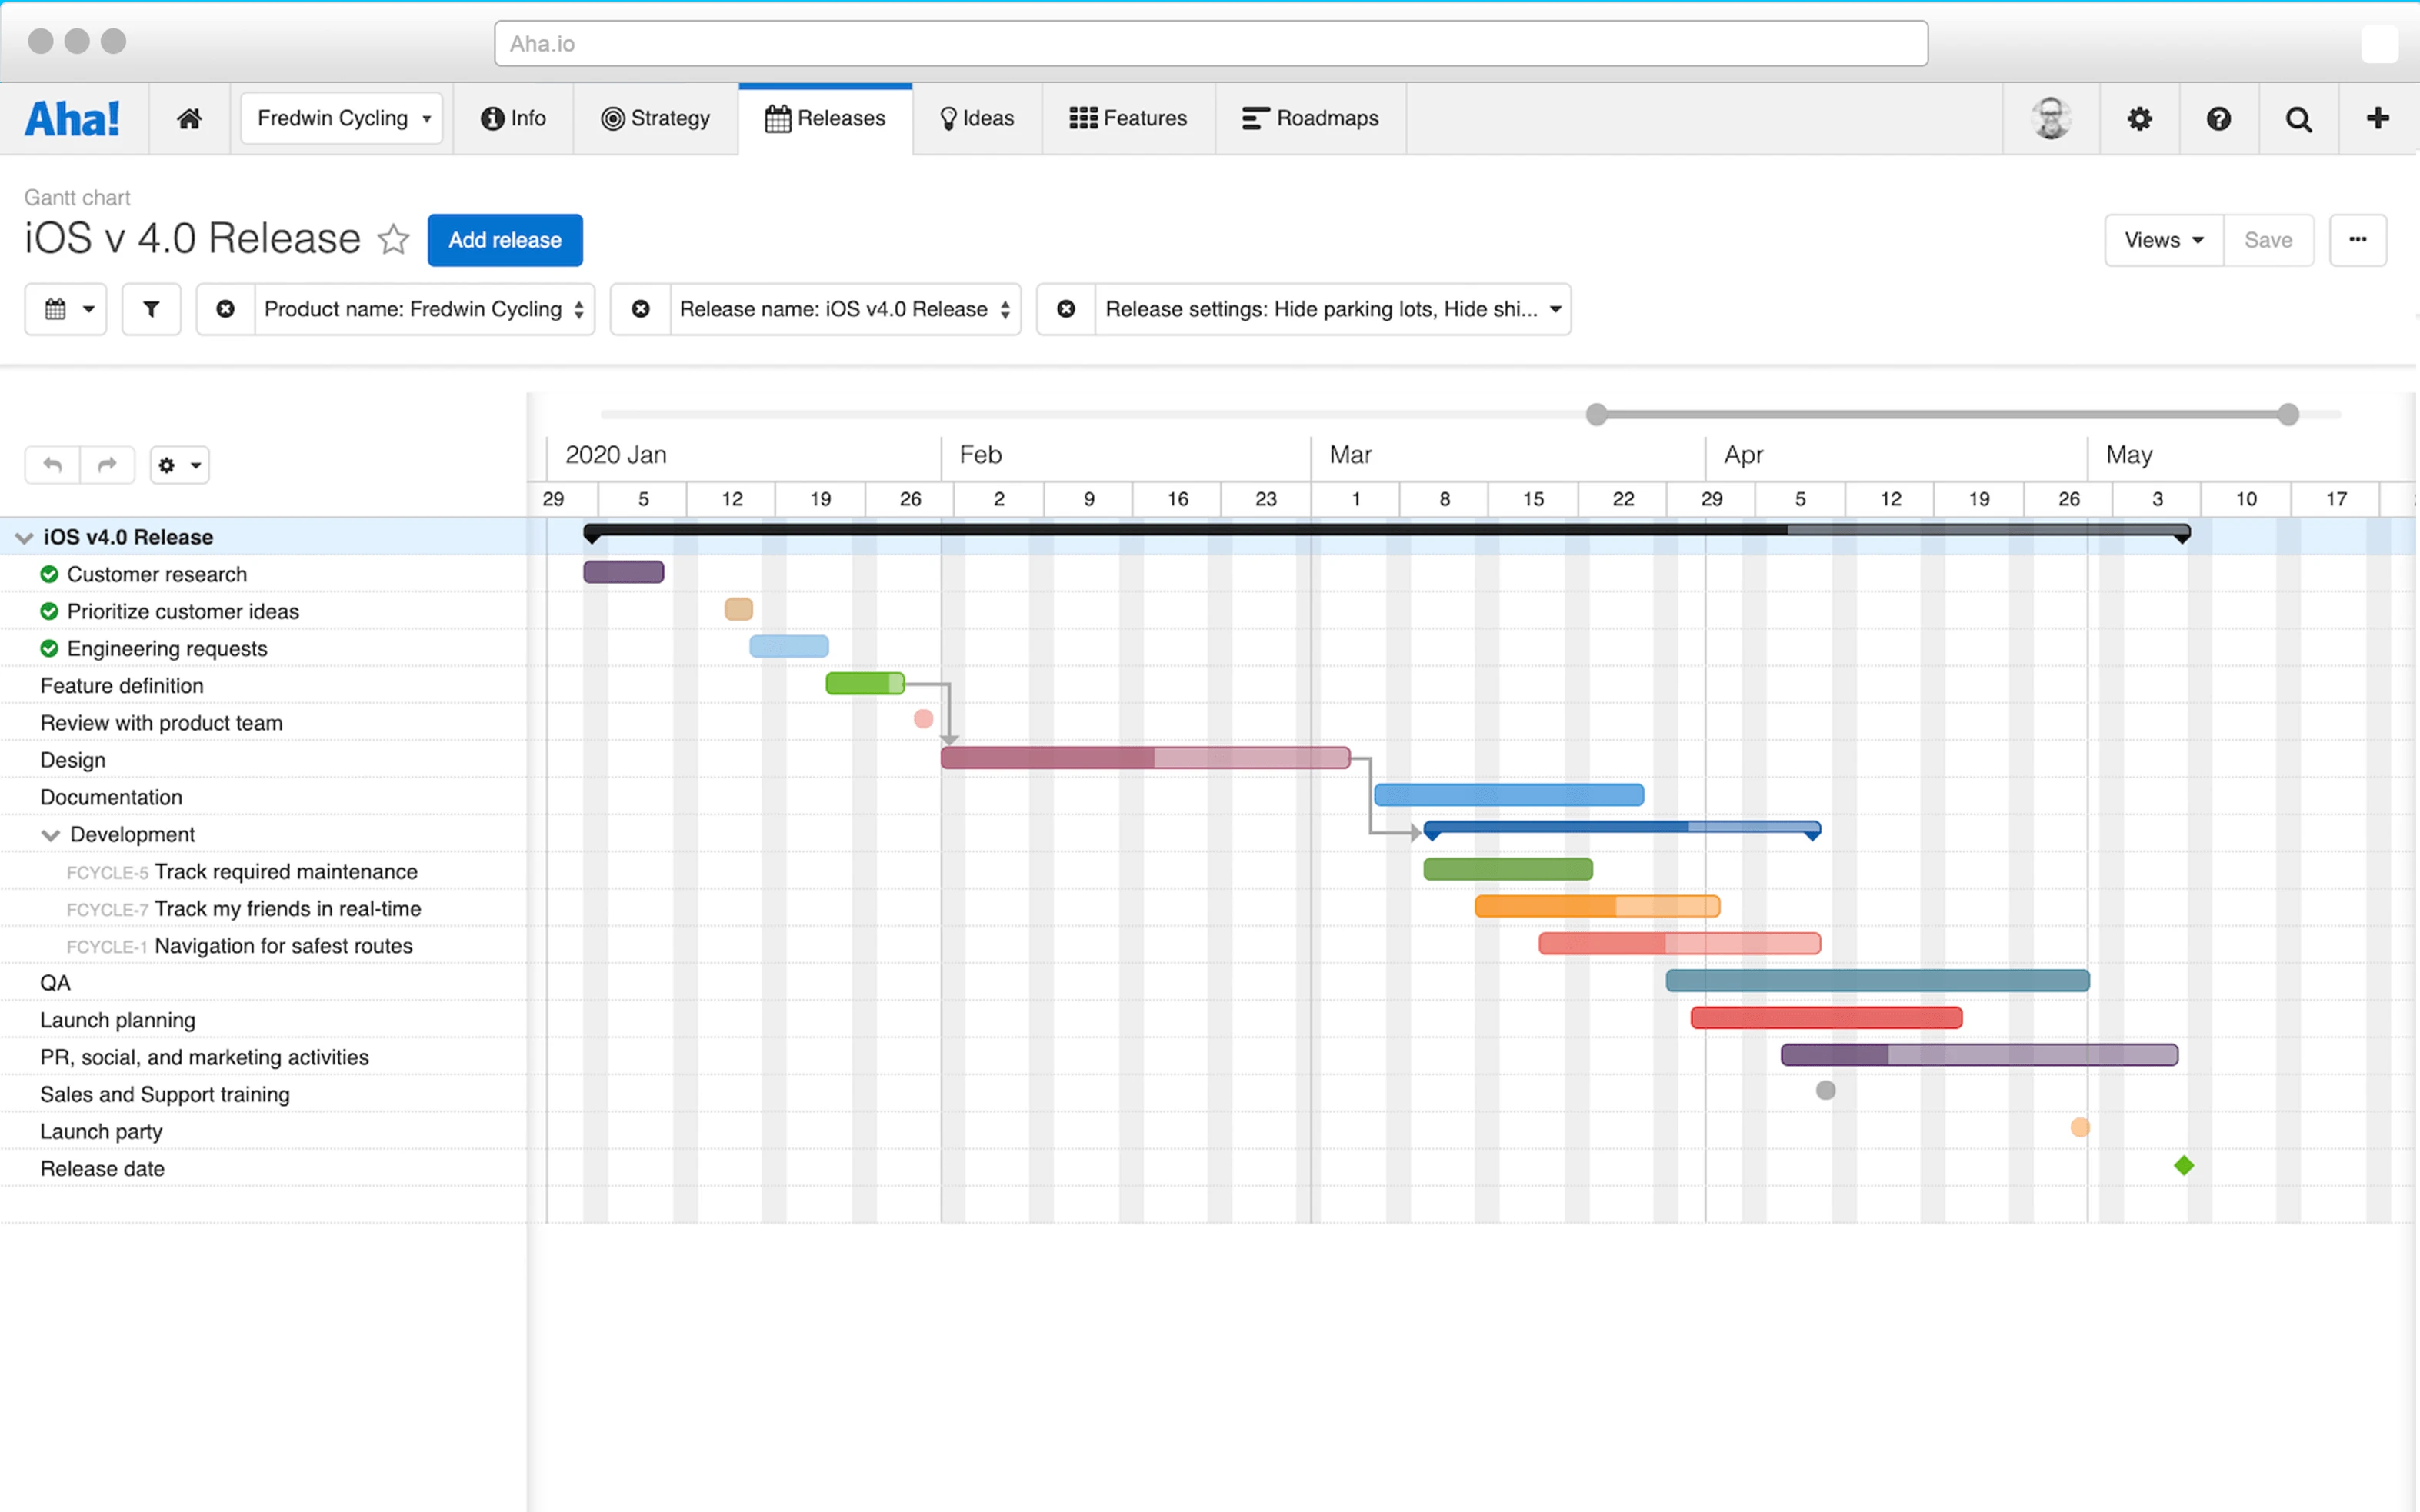Click the green Release date milestone diamond
2420x1512 pixels.
tap(2184, 1166)
